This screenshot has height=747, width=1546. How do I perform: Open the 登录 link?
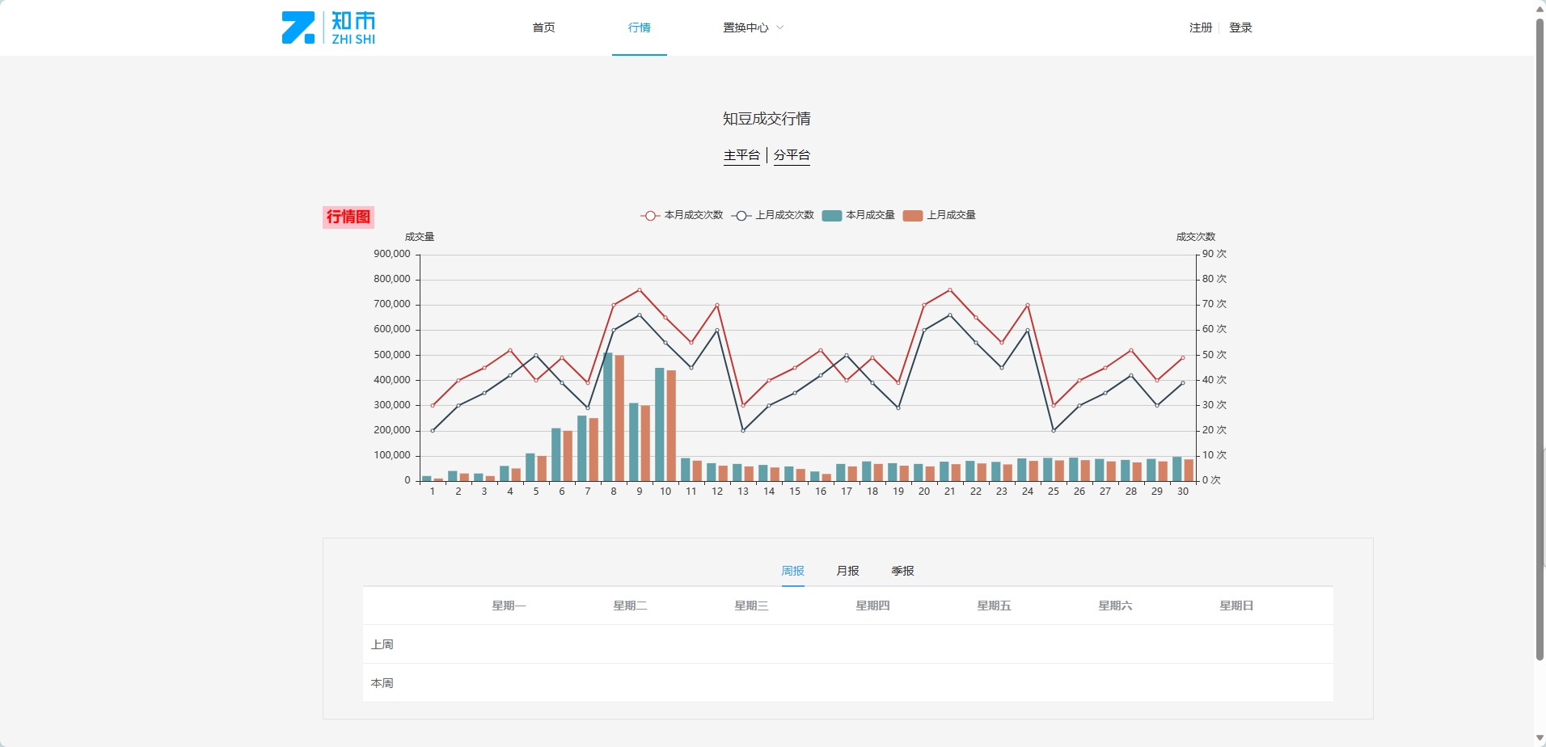(1240, 27)
